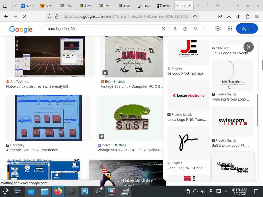Stop loading the page
The width and height of the screenshot is (263, 197).
coord(24,16)
